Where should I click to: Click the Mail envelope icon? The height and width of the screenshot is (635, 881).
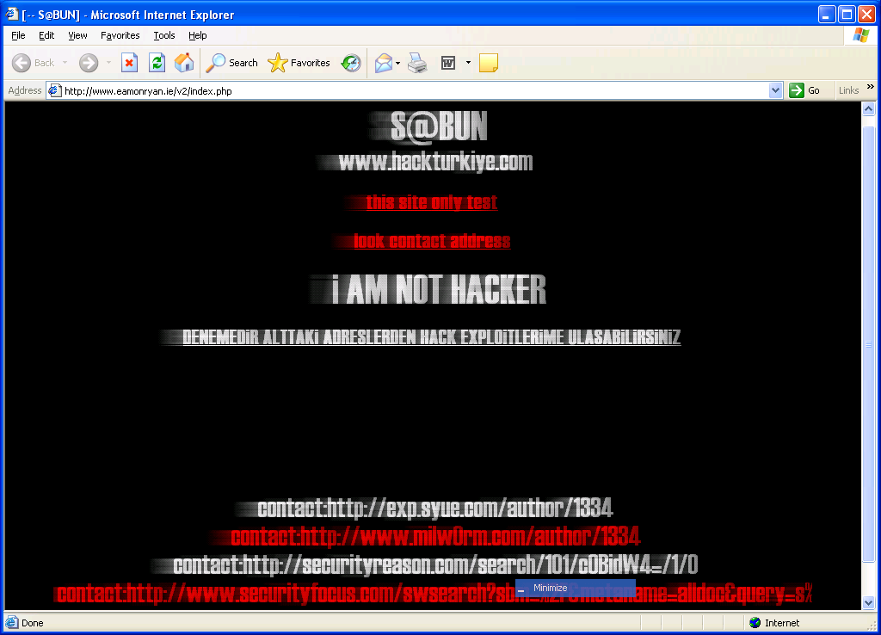[383, 63]
